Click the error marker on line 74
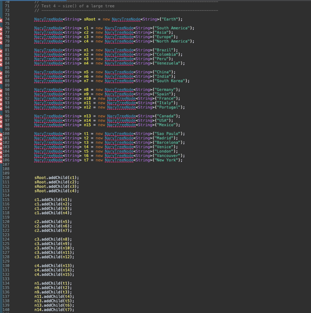Viewport: 311px width, 313px height. [x=1, y=20]
